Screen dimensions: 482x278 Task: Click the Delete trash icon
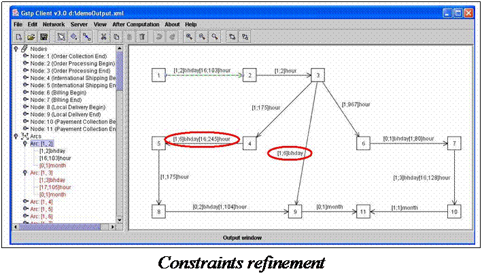[x=142, y=36]
